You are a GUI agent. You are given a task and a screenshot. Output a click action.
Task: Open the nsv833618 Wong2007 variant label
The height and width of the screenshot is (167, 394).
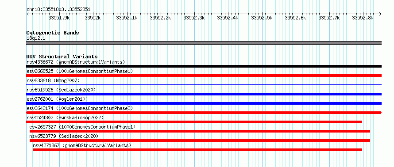click(53, 80)
